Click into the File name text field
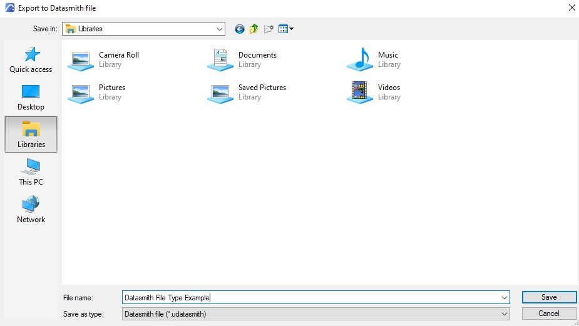 [313, 298]
